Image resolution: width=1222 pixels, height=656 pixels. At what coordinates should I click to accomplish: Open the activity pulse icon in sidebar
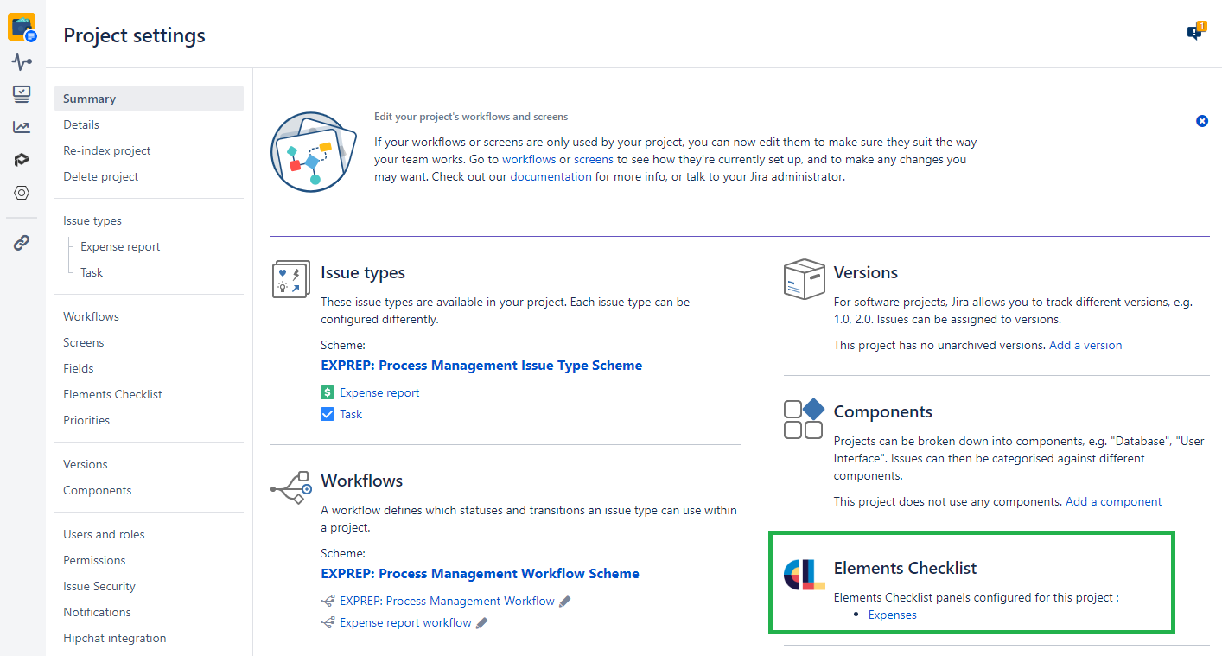click(x=22, y=61)
